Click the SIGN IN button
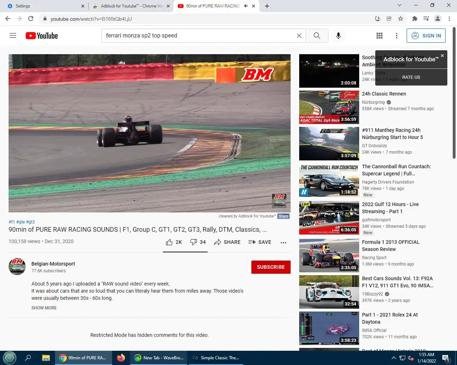 click(x=426, y=36)
